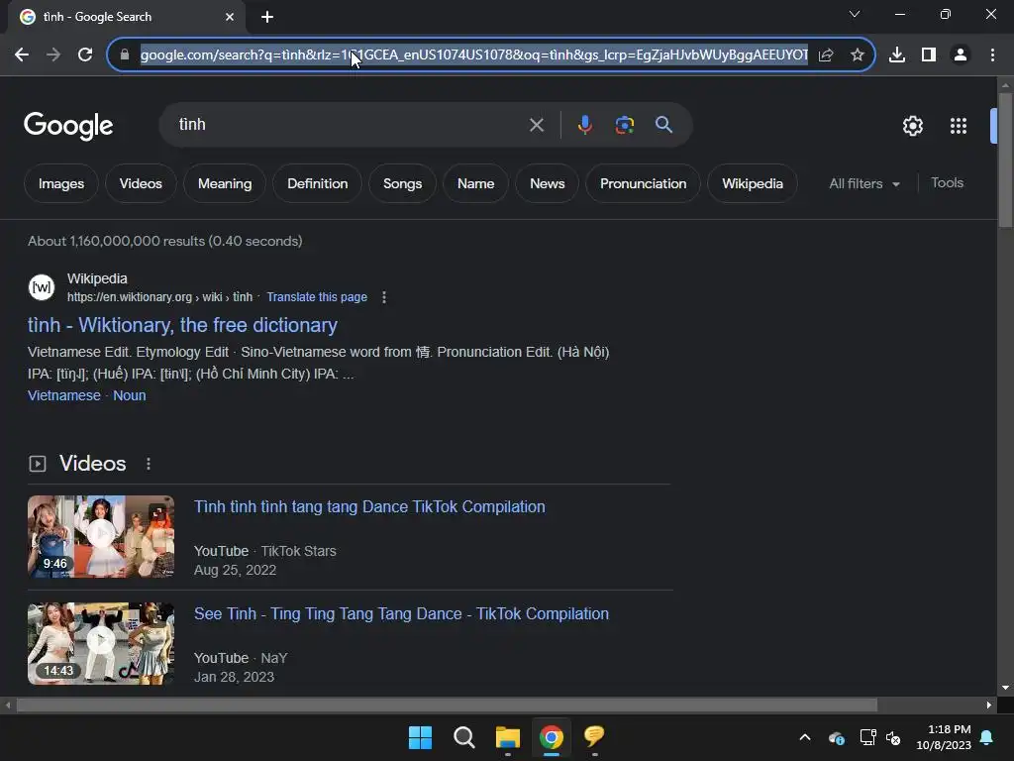Click the muted volume tray icon

click(x=894, y=737)
